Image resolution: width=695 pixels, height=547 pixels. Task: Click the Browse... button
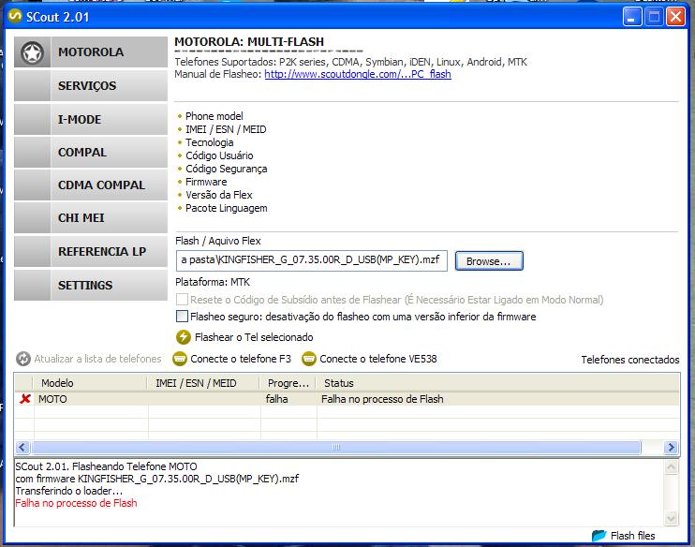pos(489,261)
